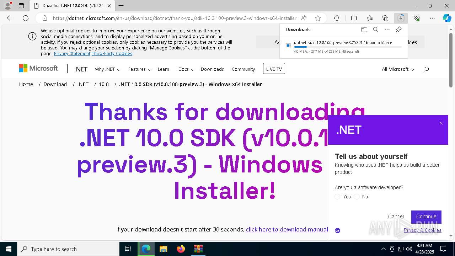Click the browser address bar URL
The image size is (455, 256).
(x=175, y=18)
